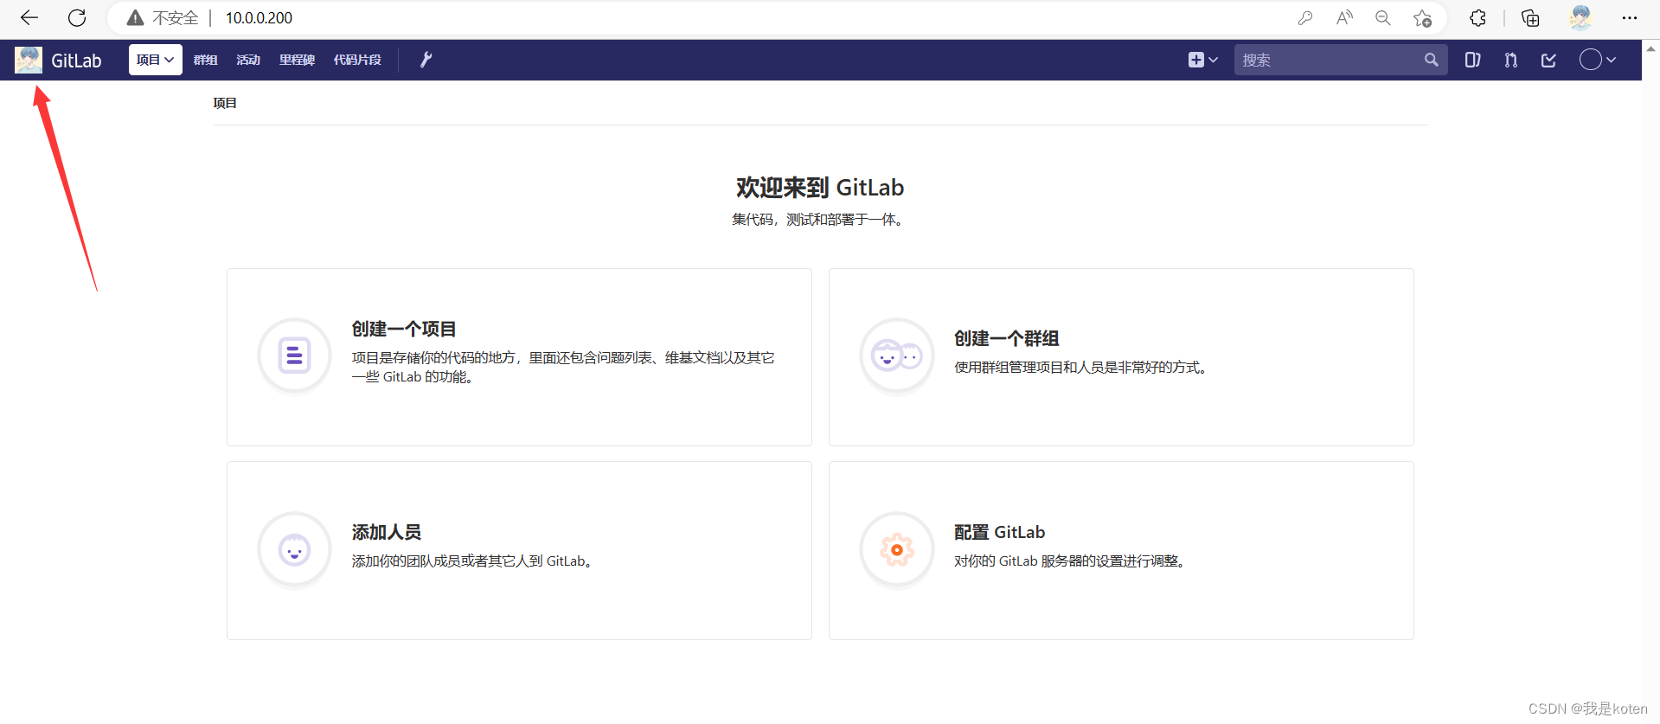Click the GitLab text in navbar

click(x=76, y=61)
